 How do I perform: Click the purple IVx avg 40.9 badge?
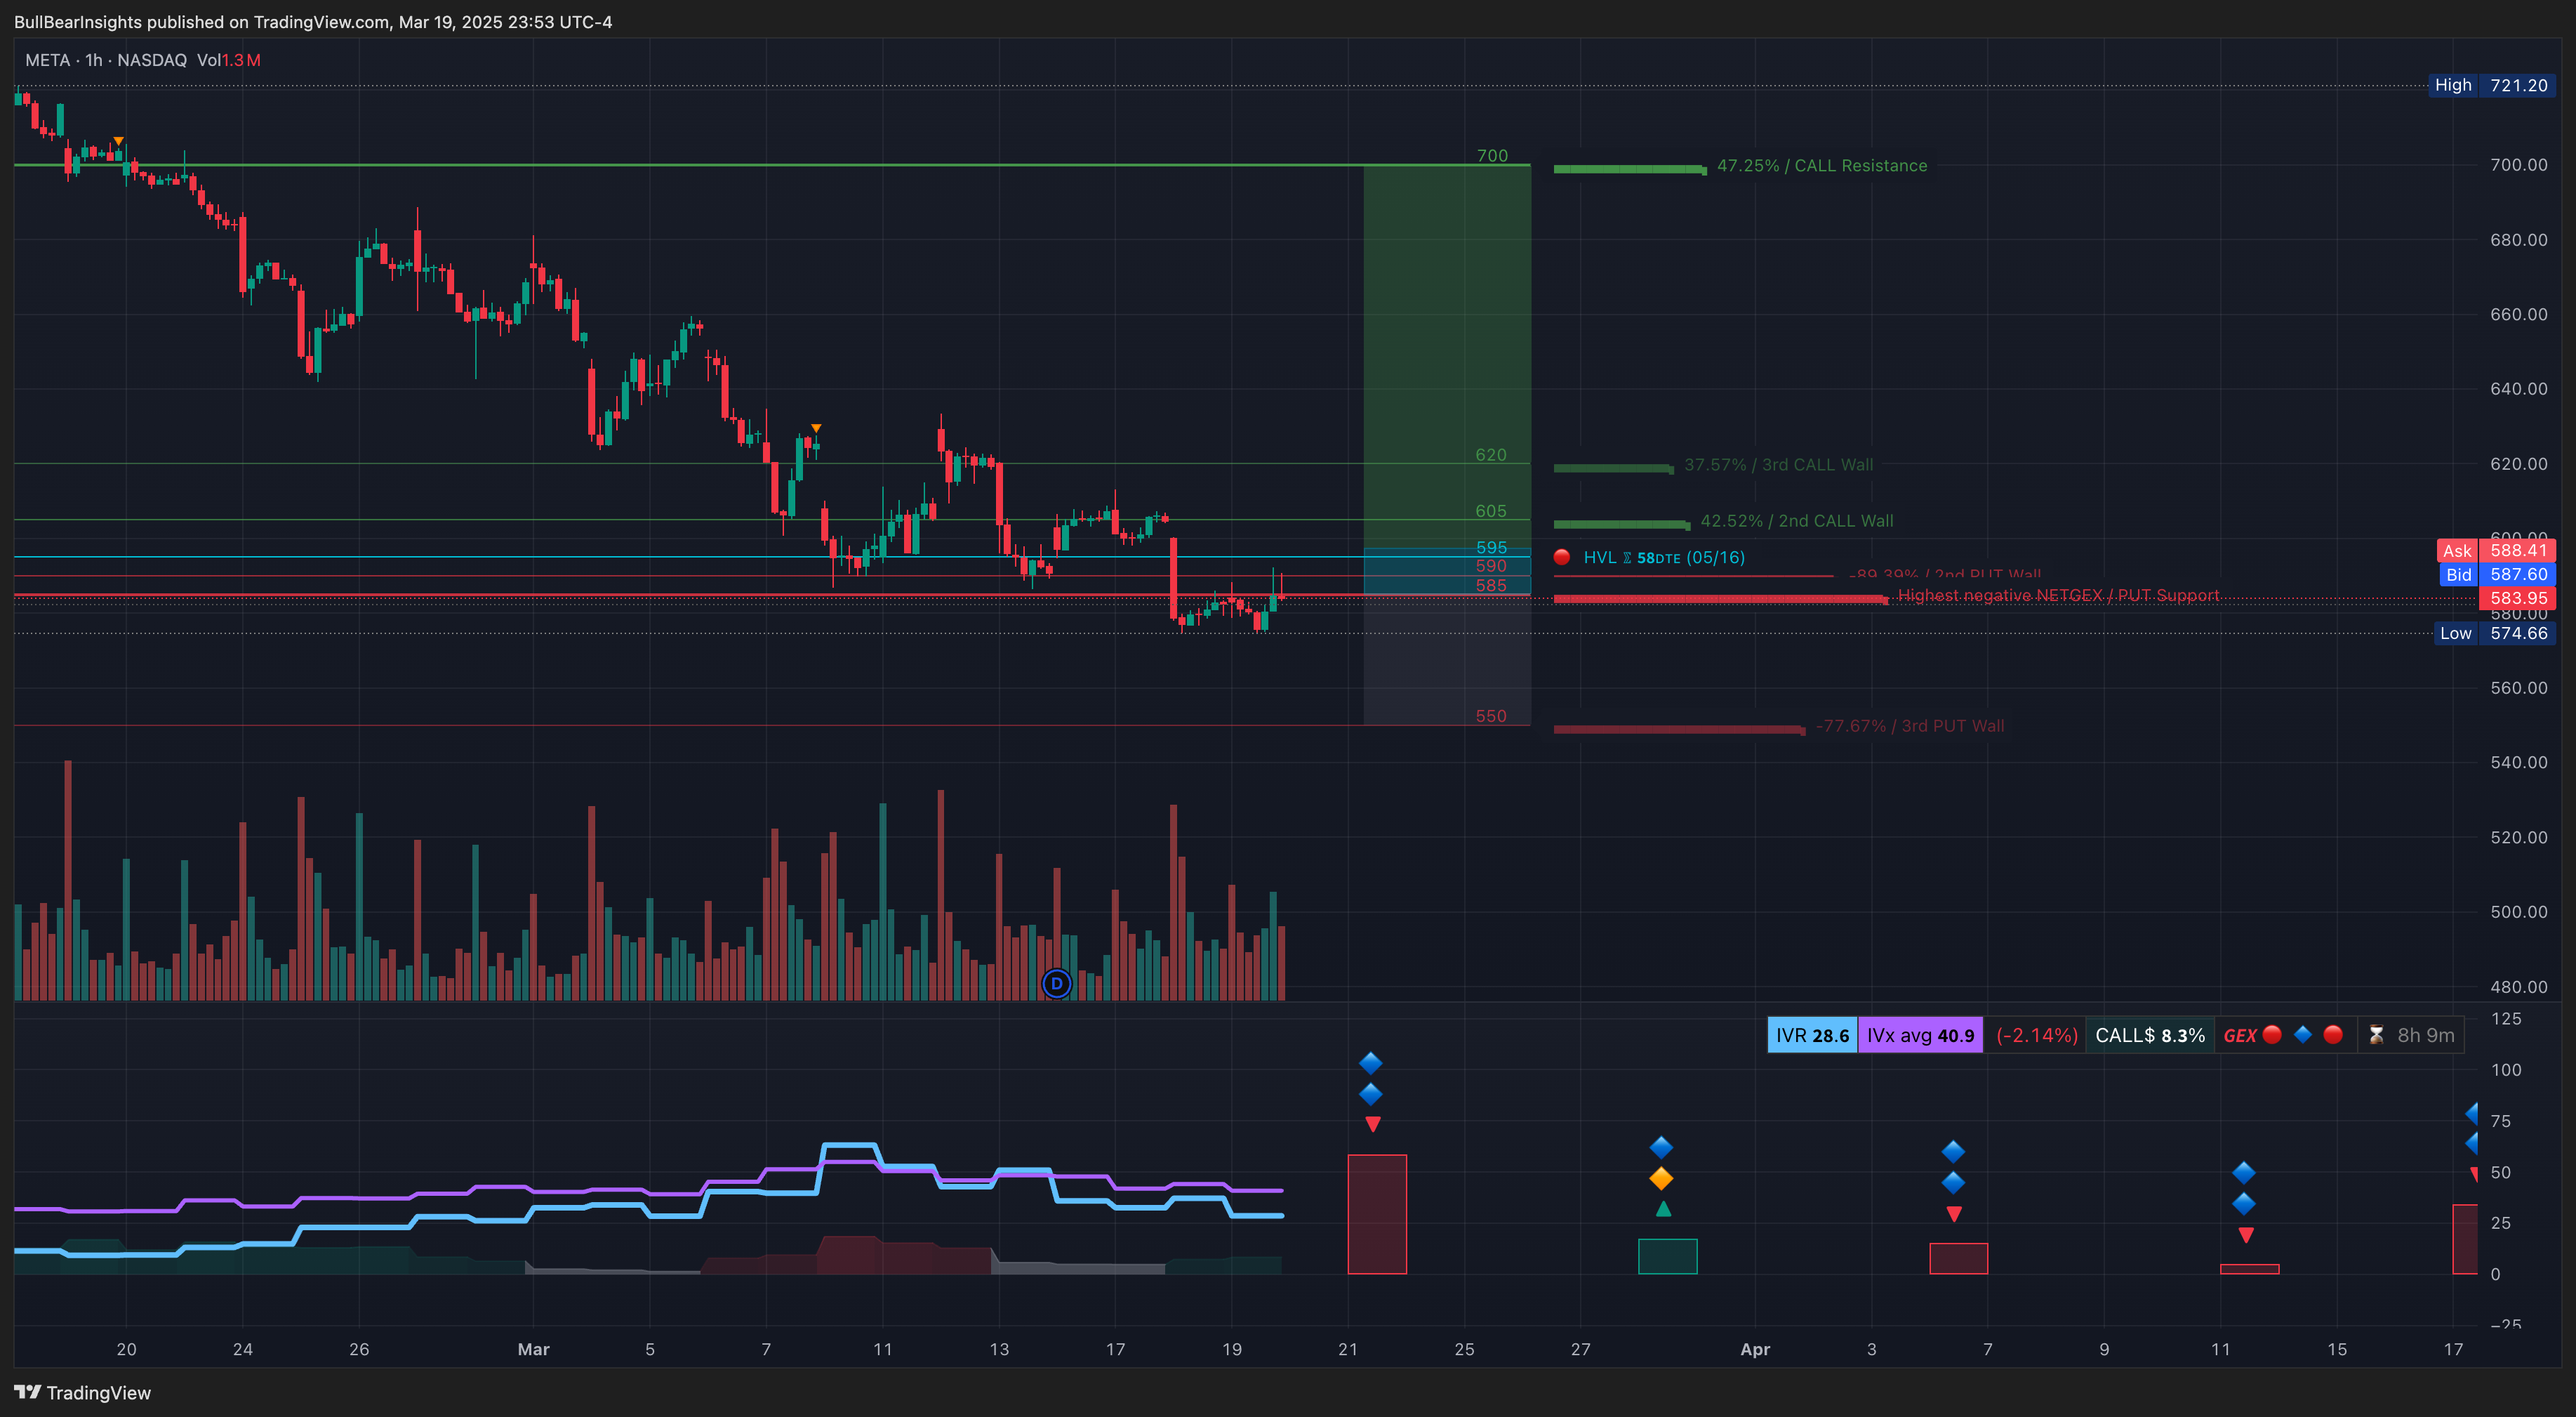[x=1920, y=1035]
